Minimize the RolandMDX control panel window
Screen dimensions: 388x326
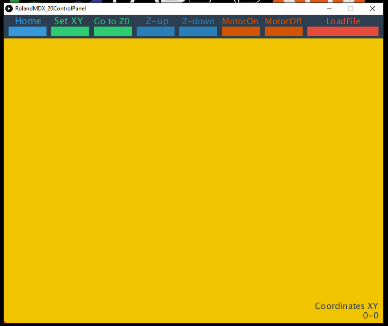(x=329, y=9)
